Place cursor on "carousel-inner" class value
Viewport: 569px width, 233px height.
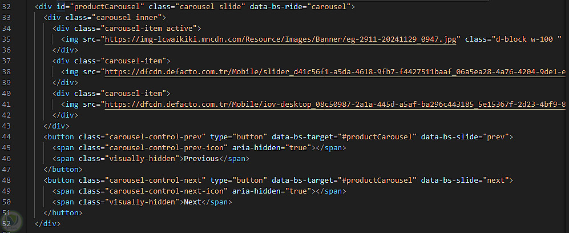pyautogui.click(x=127, y=17)
